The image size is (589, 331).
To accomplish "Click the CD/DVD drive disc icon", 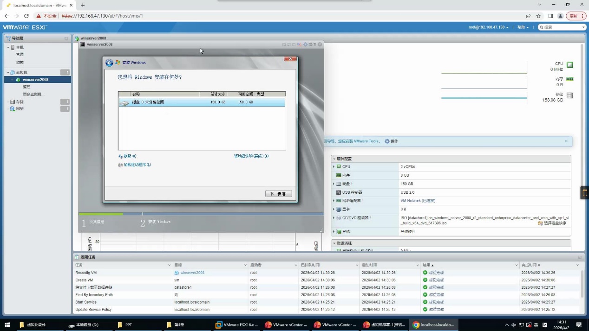I will click(339, 218).
